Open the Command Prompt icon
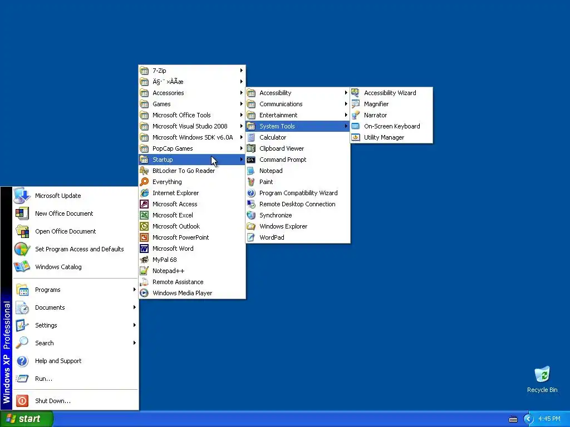570x427 pixels. click(x=251, y=160)
